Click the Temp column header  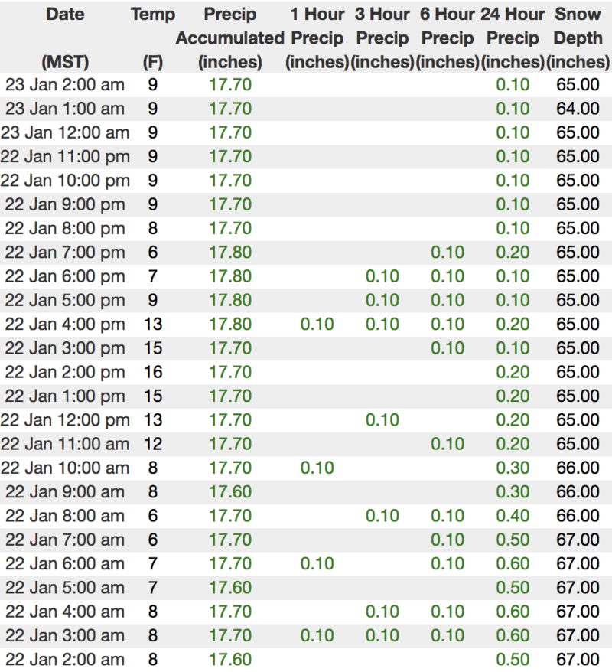click(x=153, y=15)
